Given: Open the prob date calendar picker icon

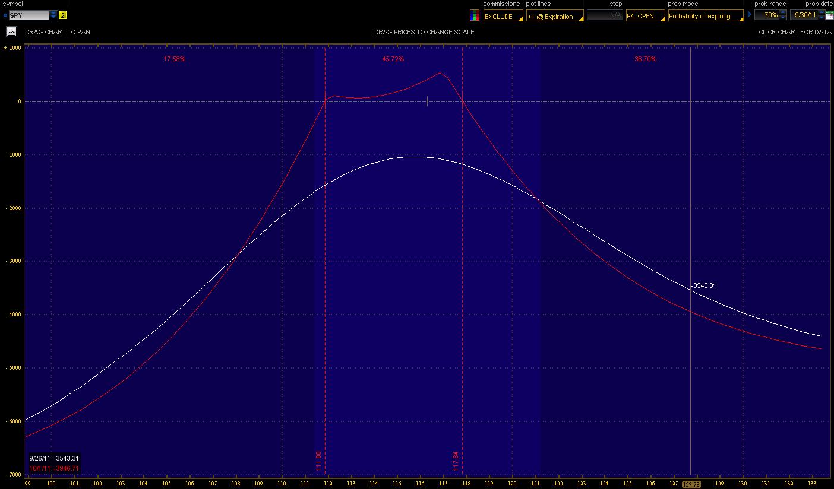Looking at the screenshot, I should 829,15.
